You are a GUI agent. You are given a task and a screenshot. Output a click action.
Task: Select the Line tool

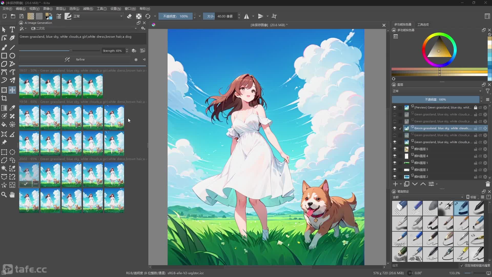[12, 47]
